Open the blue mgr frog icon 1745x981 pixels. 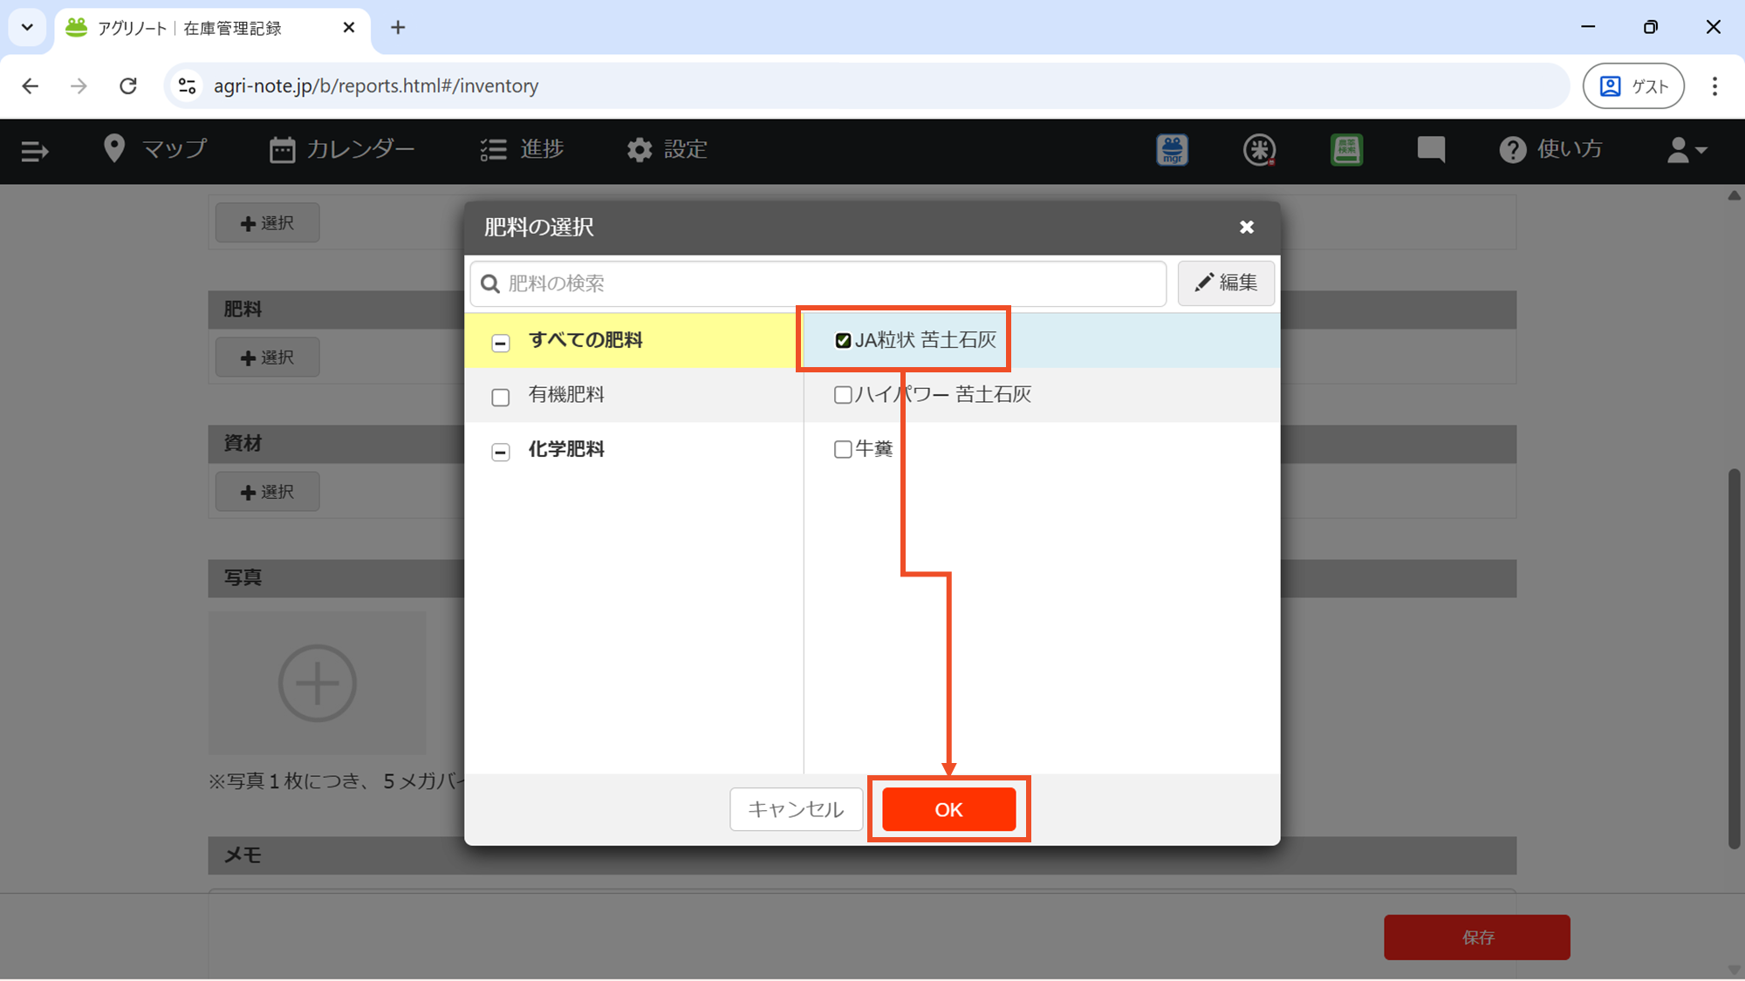[1172, 150]
